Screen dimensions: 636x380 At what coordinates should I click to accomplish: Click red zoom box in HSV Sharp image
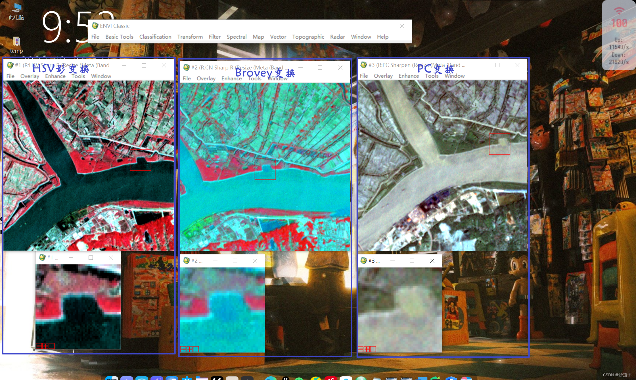click(140, 160)
